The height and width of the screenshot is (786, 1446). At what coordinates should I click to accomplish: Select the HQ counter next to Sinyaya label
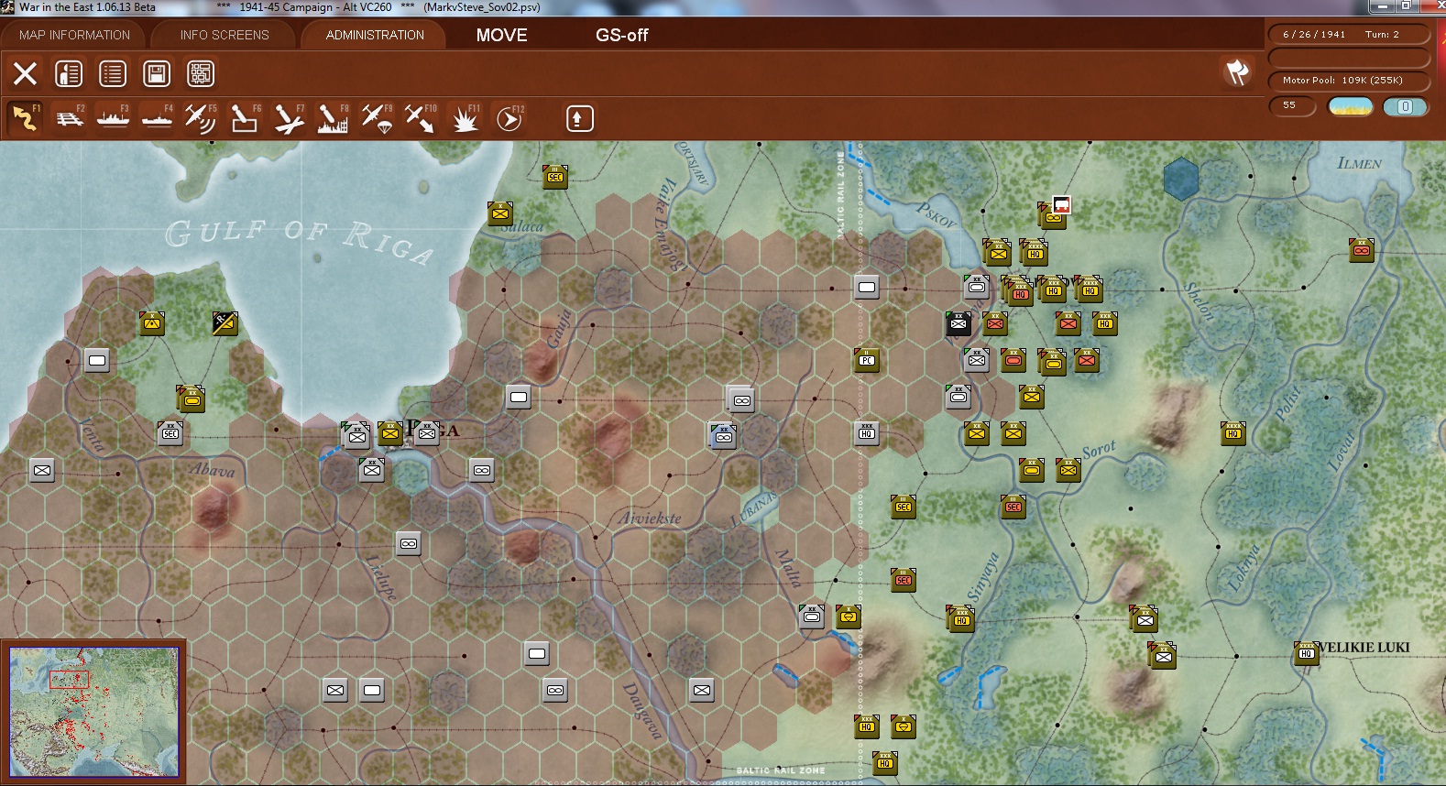(961, 618)
